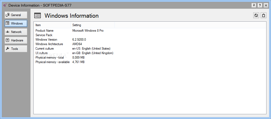
Task: Select the Physical memory - available row
Action: coord(74,62)
